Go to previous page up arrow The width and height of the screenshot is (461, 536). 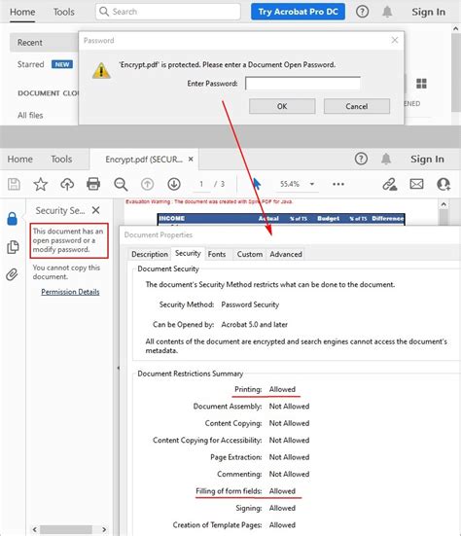point(147,184)
